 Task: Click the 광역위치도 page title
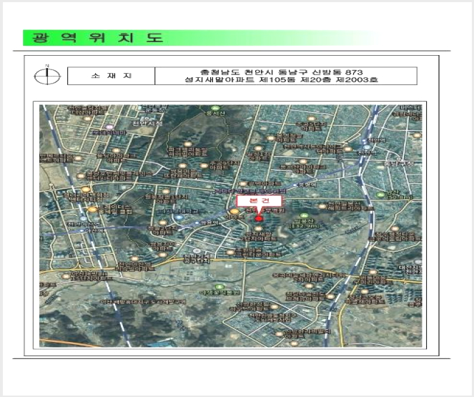(x=97, y=37)
